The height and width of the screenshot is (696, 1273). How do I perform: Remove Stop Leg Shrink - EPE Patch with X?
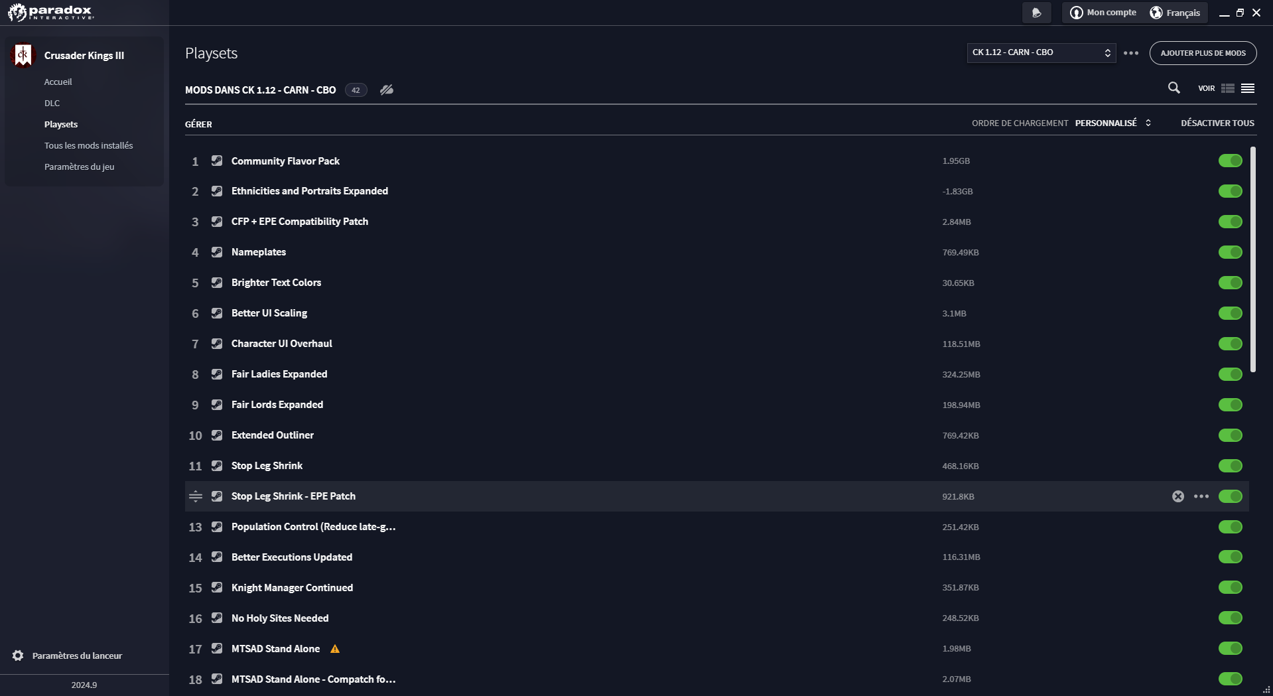click(1178, 496)
